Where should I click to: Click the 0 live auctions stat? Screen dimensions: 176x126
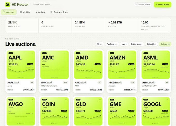pyautogui.click(x=55, y=26)
